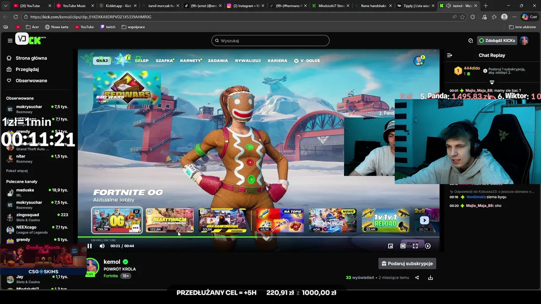Open user profile avatar in Kick header
Image resolution: width=541 pixels, height=304 pixels.
524,41
